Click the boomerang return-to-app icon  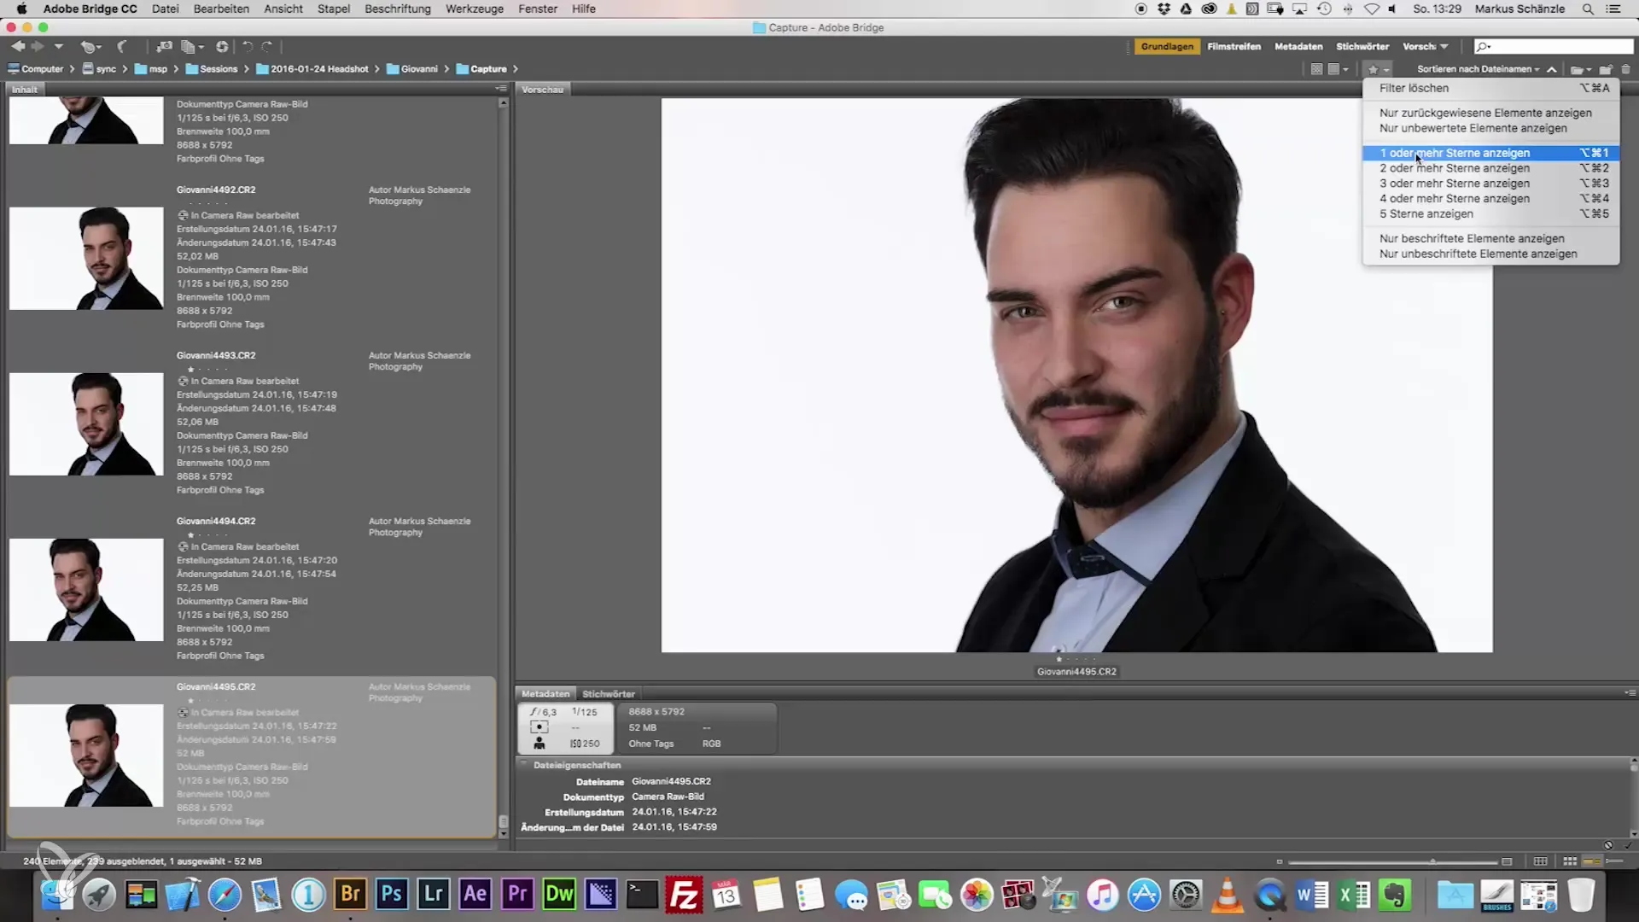coord(122,46)
